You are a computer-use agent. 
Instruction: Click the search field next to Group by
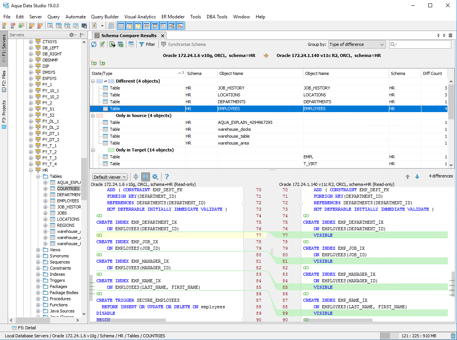[x=420, y=44]
